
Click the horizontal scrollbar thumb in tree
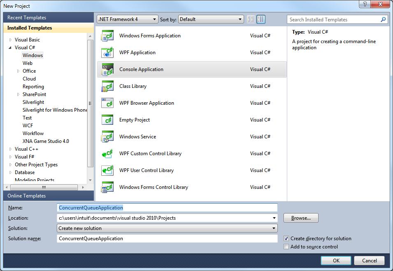[x=44, y=187]
